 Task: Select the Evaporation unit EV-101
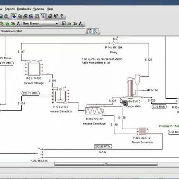[x=133, y=87]
